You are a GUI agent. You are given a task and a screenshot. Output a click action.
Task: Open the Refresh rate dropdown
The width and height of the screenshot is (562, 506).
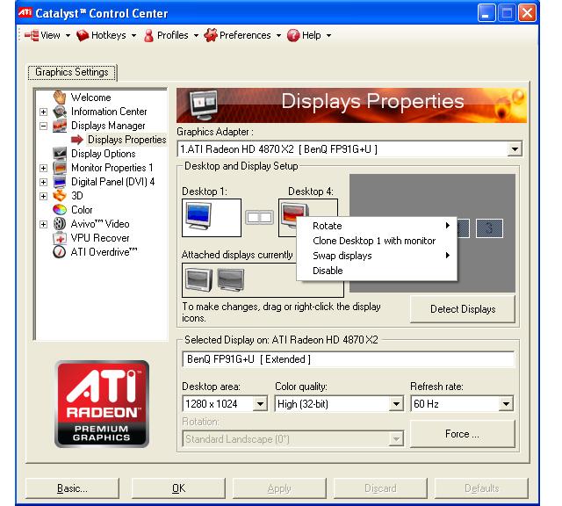[x=506, y=404]
